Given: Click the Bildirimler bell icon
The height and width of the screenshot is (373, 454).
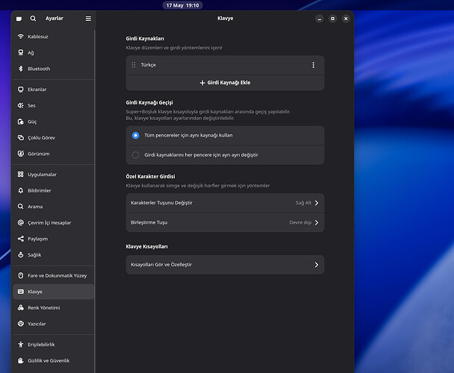Looking at the screenshot, I should click(x=21, y=190).
